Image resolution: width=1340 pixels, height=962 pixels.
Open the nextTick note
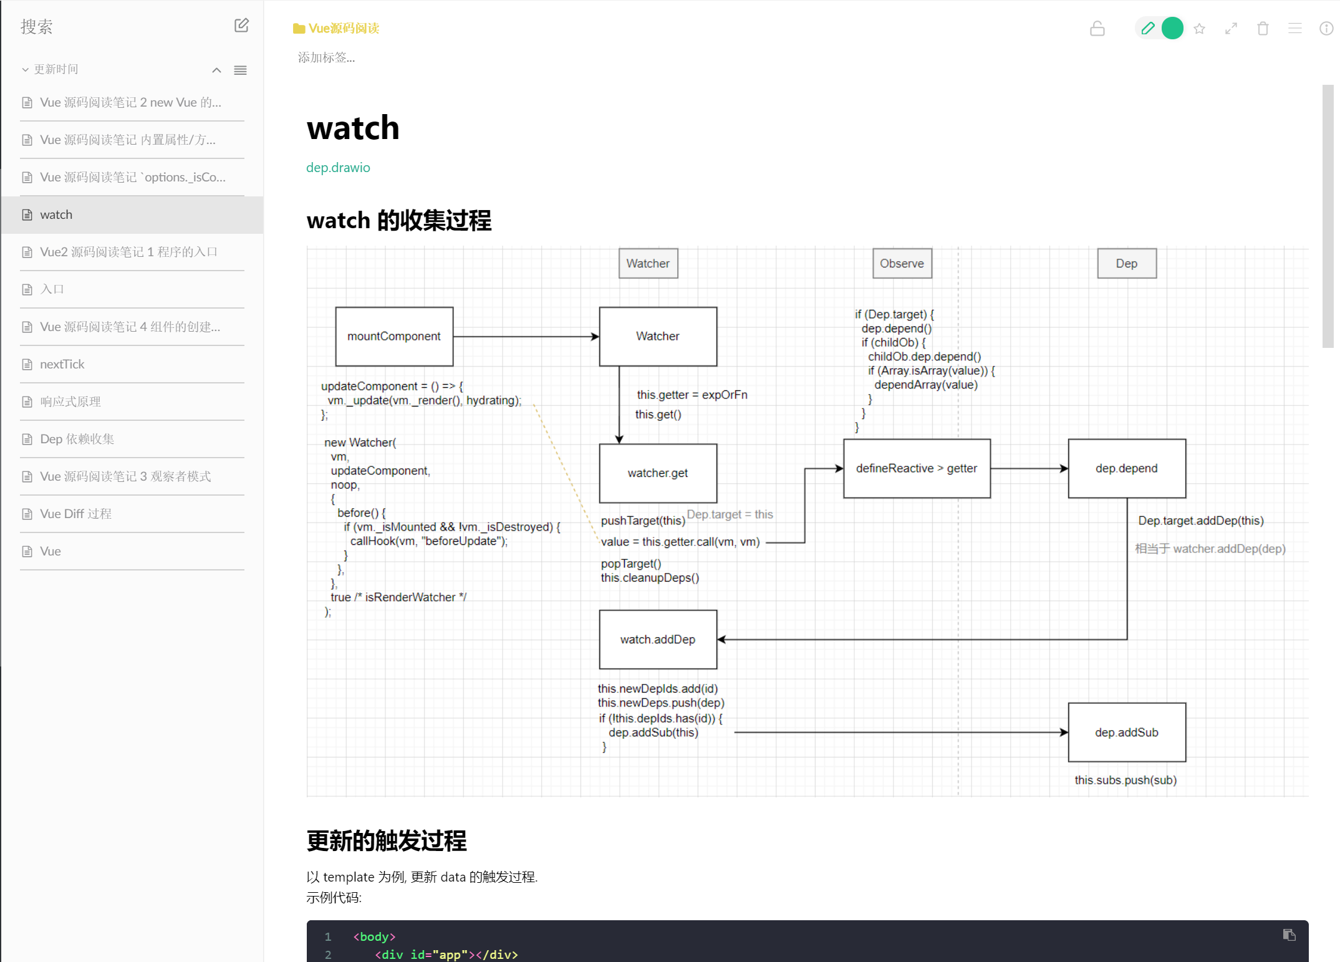tap(62, 364)
